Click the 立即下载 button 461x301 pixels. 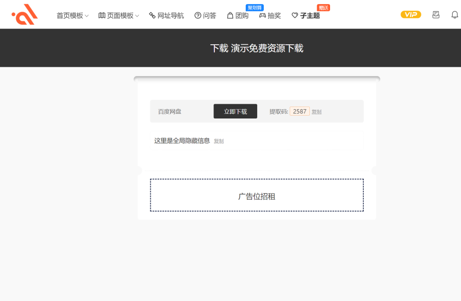pyautogui.click(x=235, y=111)
